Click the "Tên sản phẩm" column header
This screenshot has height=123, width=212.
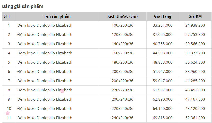(x=57, y=16)
